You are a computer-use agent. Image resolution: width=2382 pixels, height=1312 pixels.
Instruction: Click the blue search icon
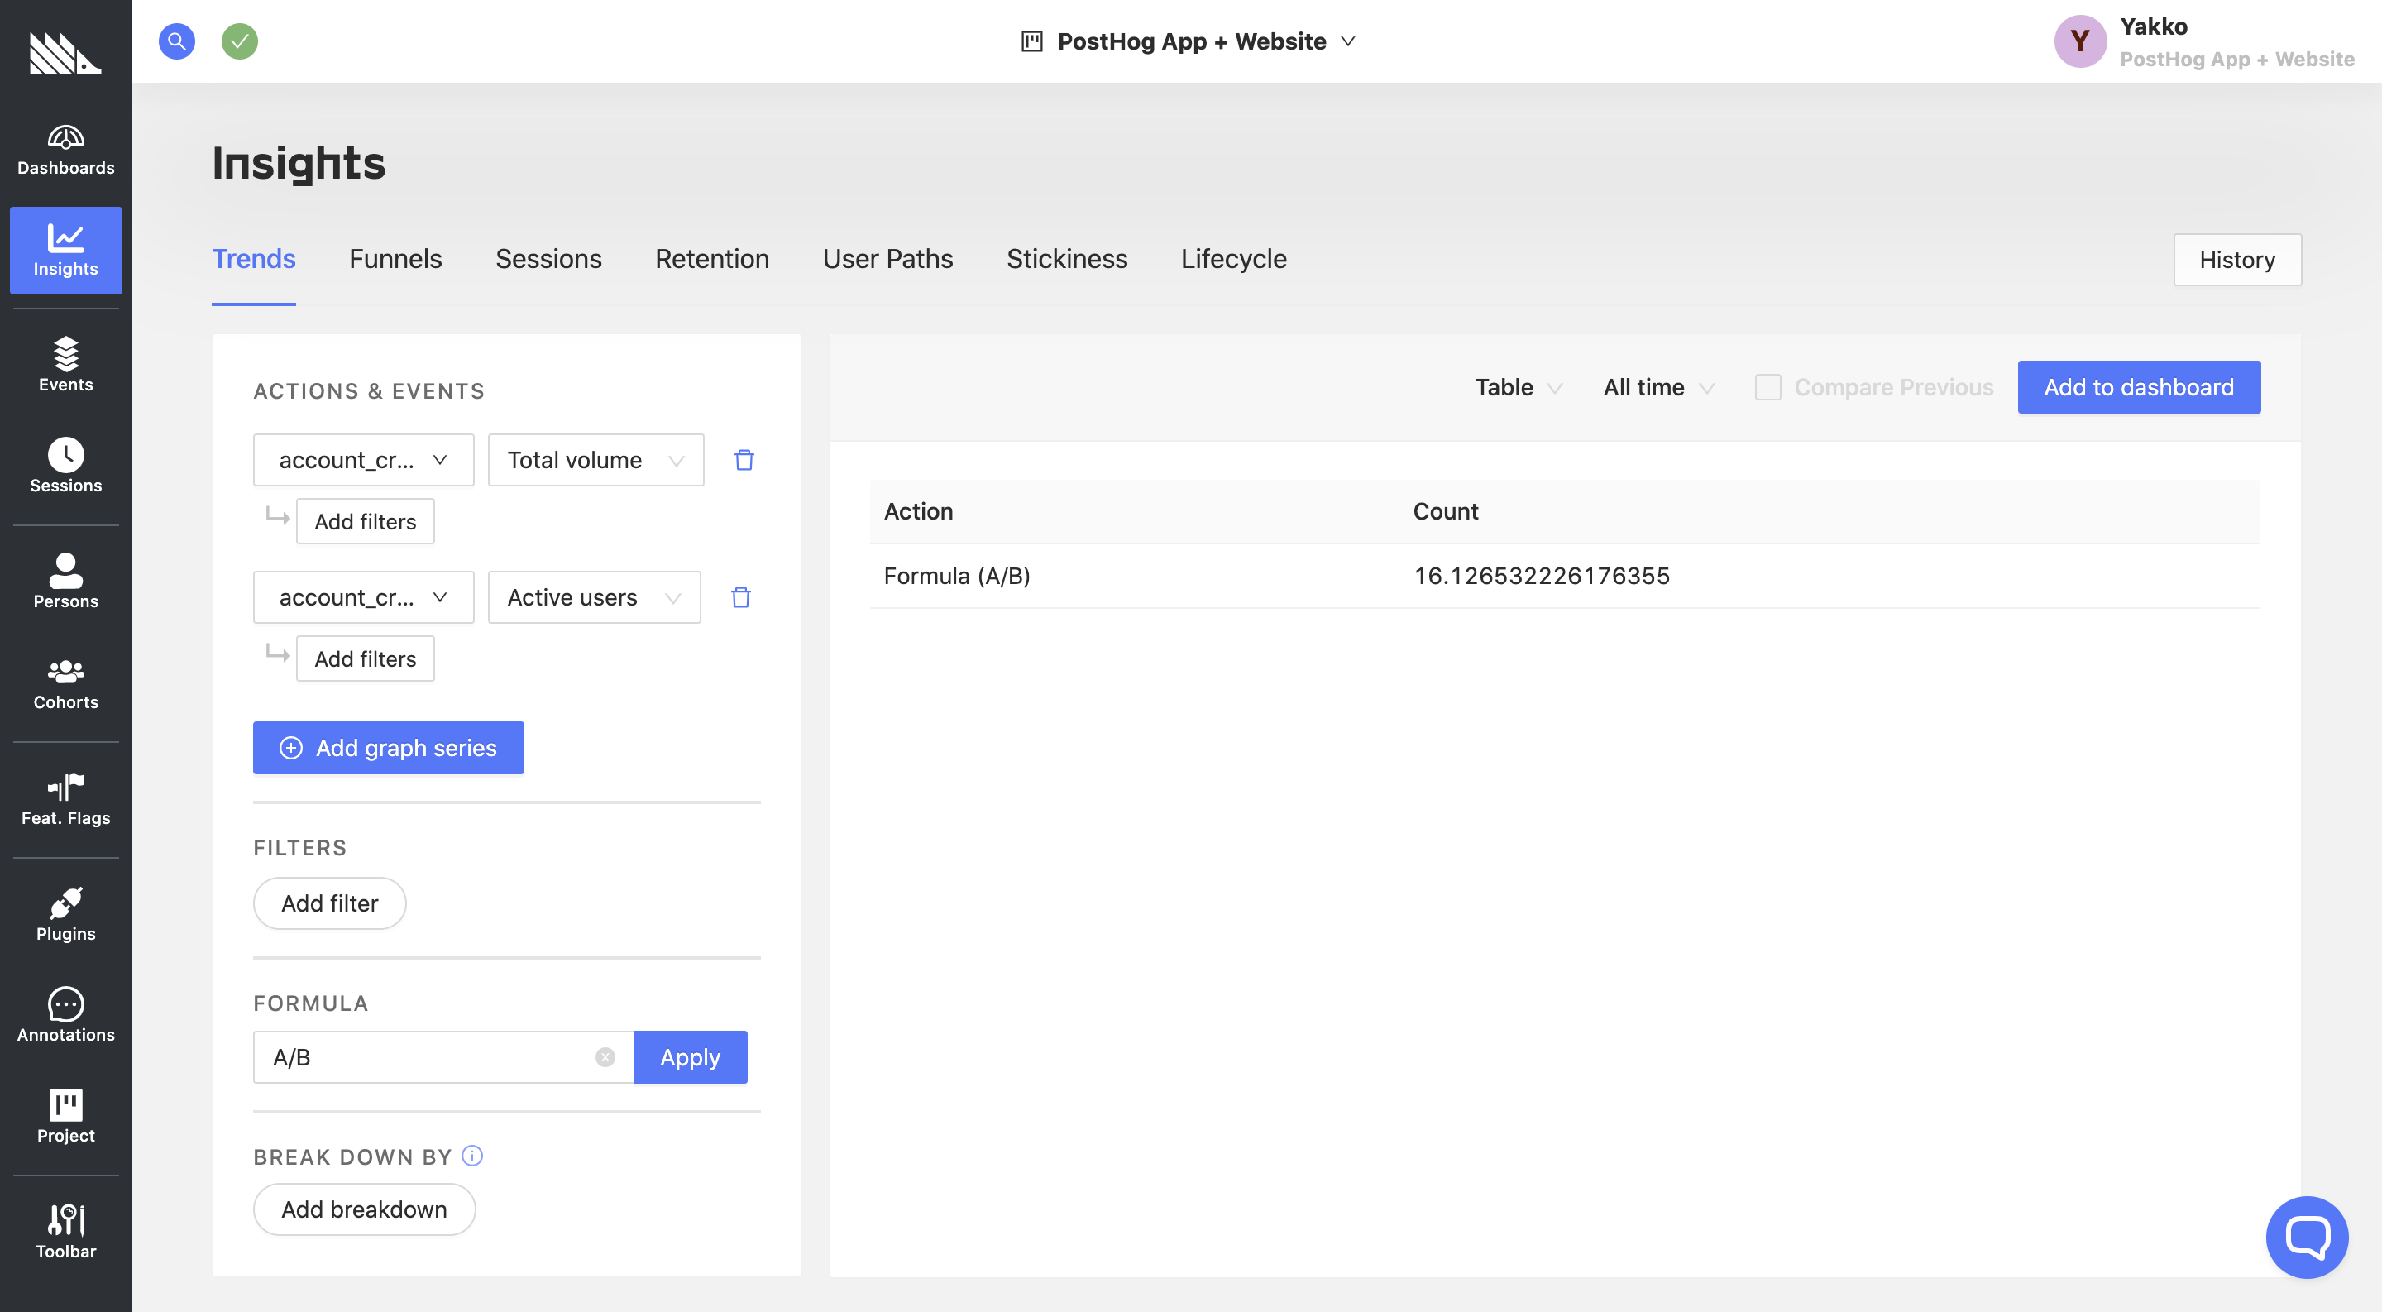177,41
